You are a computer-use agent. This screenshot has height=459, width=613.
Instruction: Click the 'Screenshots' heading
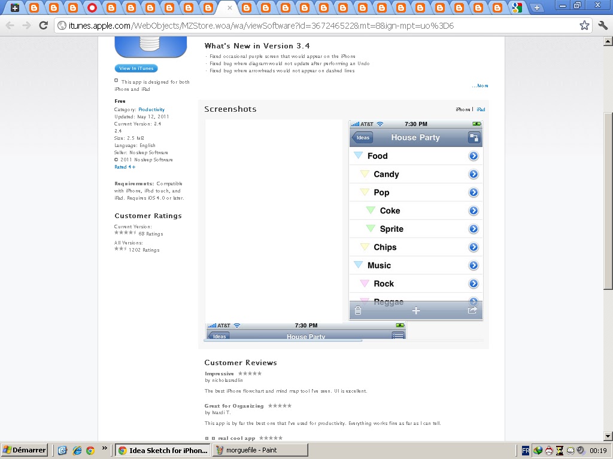click(x=230, y=109)
